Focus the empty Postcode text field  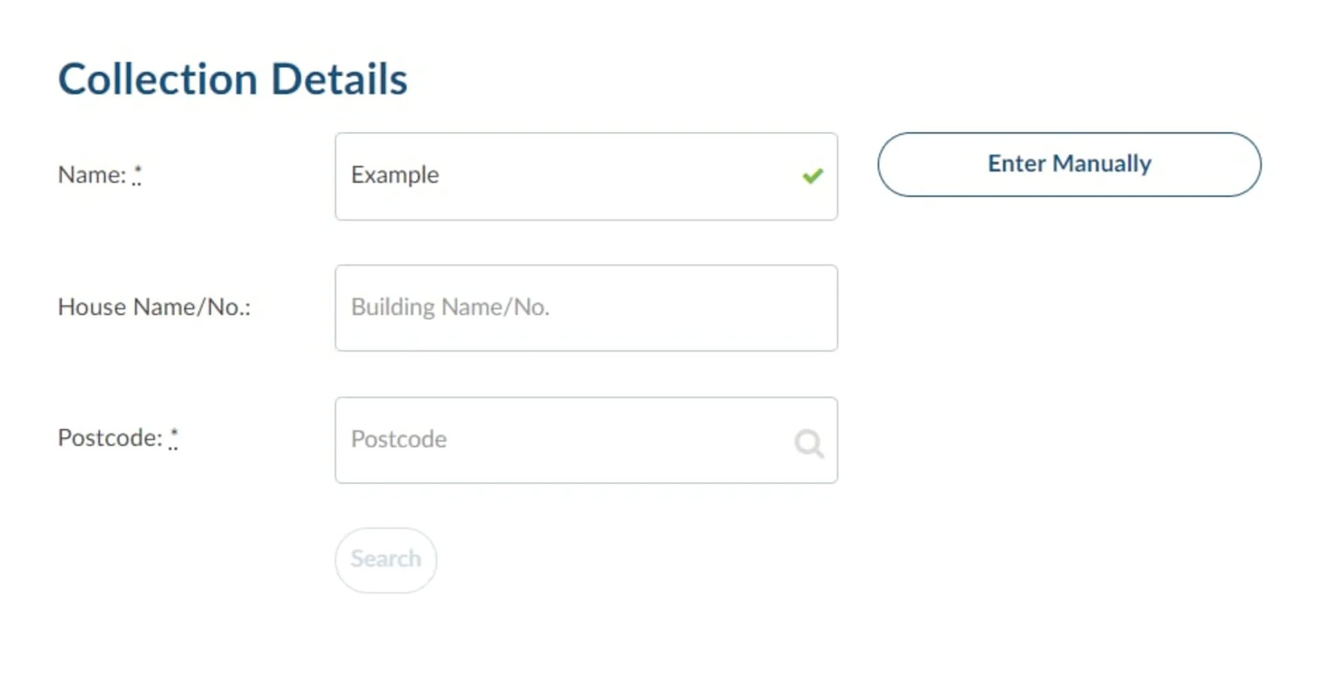[549, 439]
